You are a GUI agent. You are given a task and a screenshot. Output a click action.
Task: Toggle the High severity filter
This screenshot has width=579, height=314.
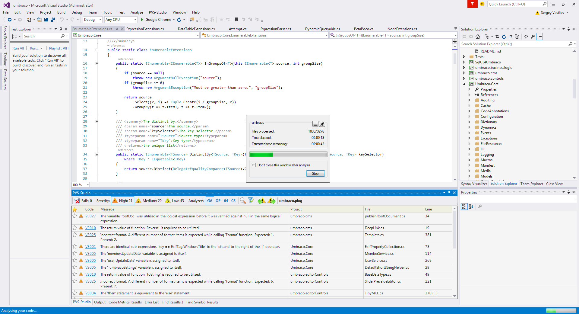pos(122,201)
